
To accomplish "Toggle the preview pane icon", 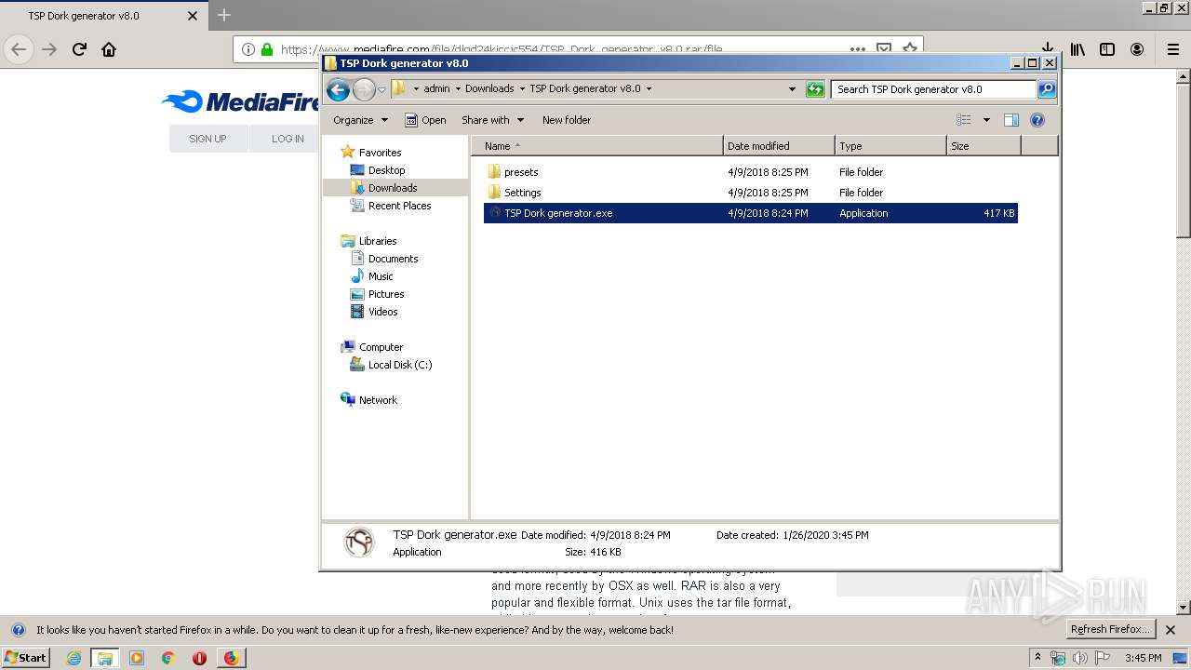I will 1011,120.
